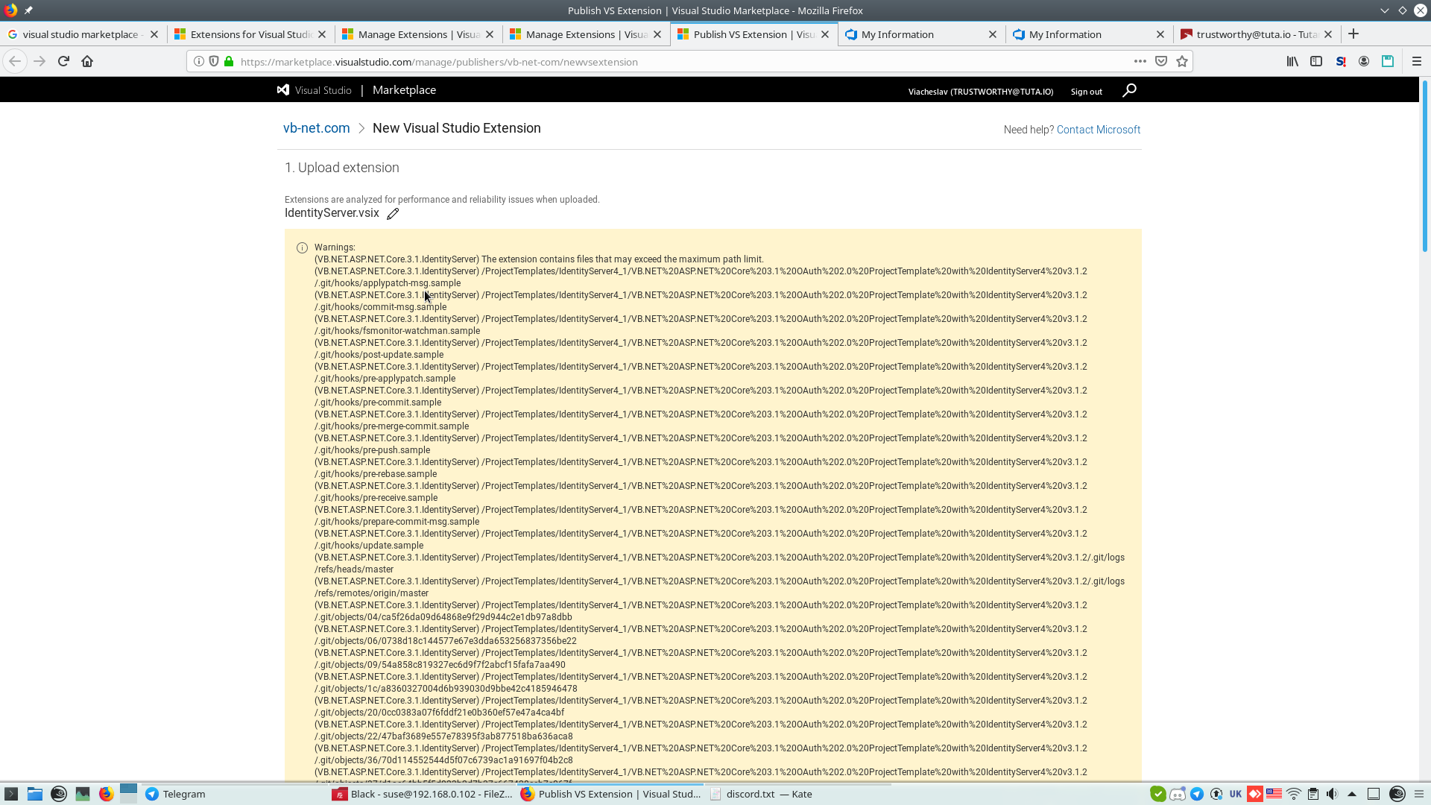Click the Sign out link
1431x805 pixels.
1086,92
